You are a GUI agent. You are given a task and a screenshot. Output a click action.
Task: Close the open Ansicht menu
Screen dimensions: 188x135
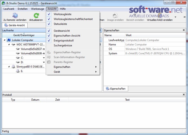[x=52, y=9]
